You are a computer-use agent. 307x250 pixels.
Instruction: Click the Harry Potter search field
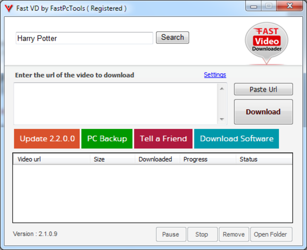pos(84,38)
